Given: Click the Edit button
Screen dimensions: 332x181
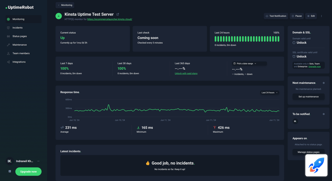Looking at the screenshot, I should (311, 16).
